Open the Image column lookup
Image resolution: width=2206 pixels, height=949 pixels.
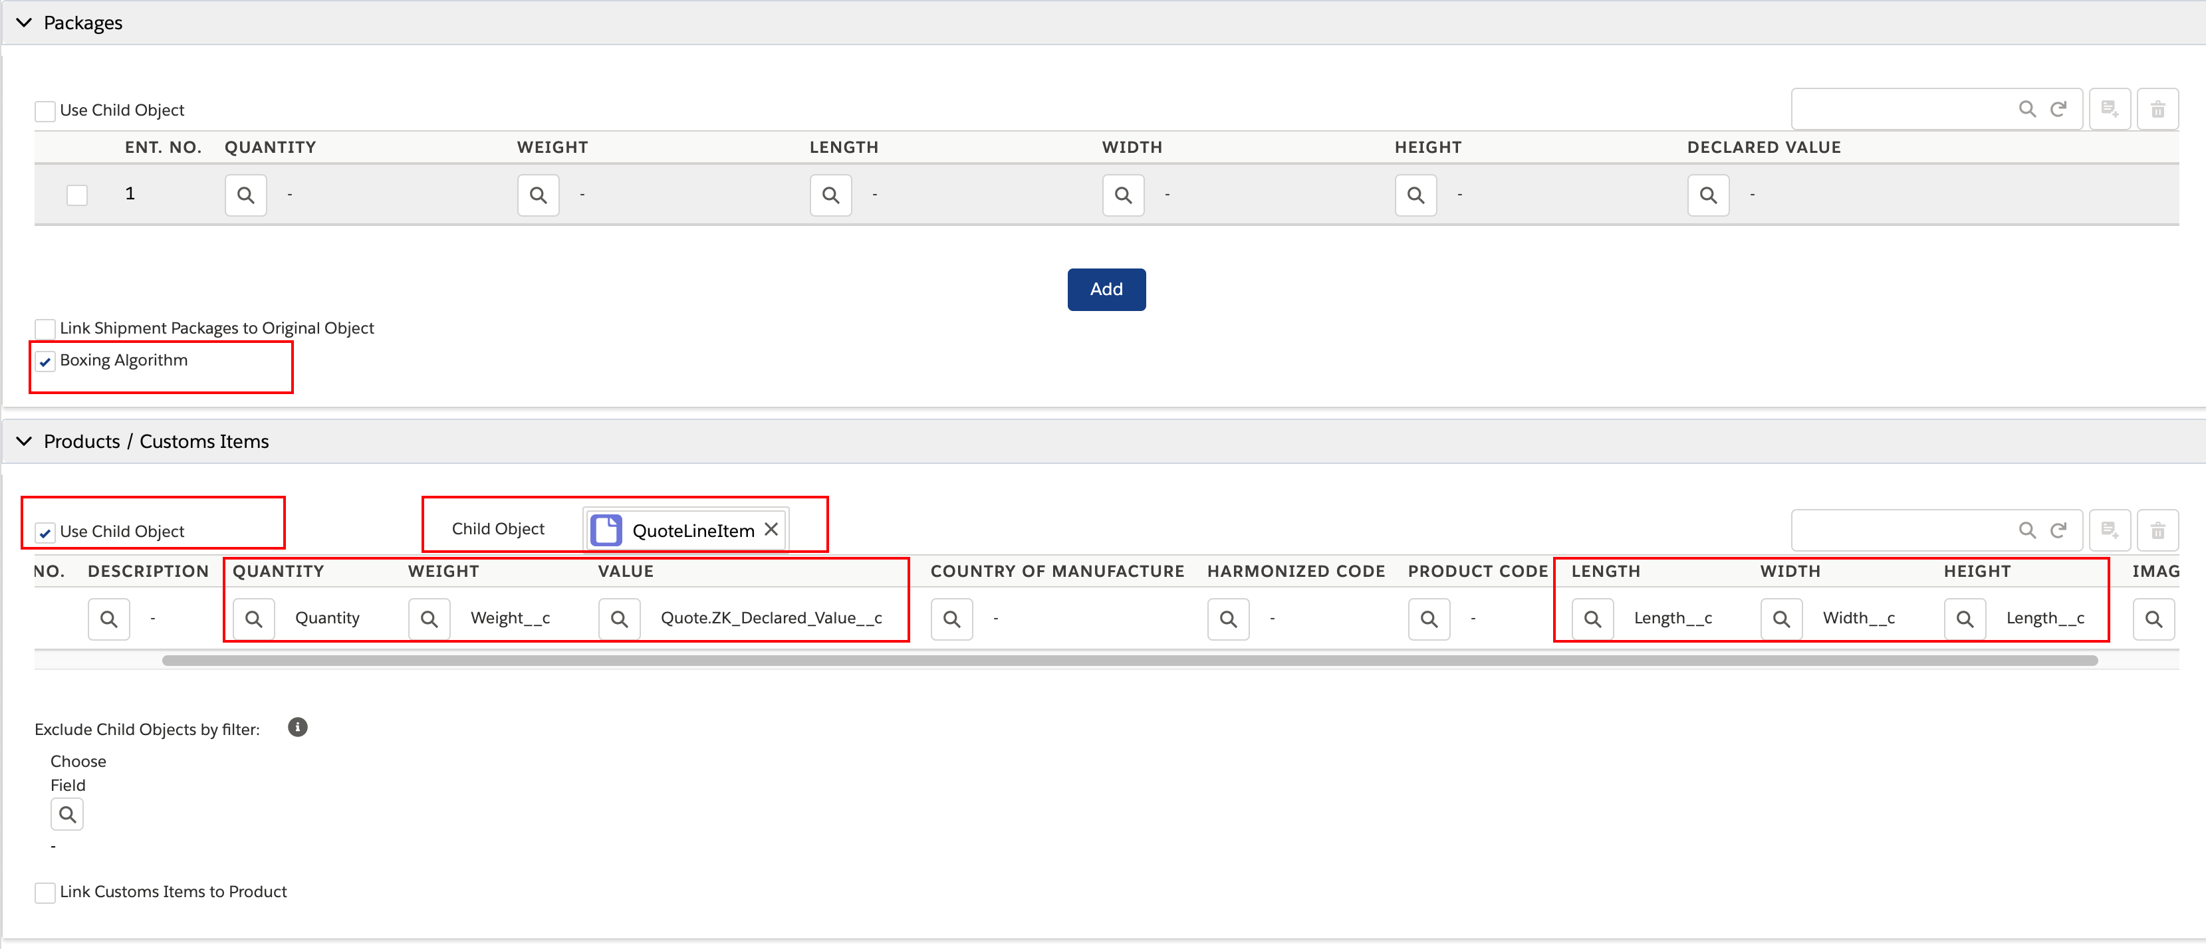tap(2153, 619)
